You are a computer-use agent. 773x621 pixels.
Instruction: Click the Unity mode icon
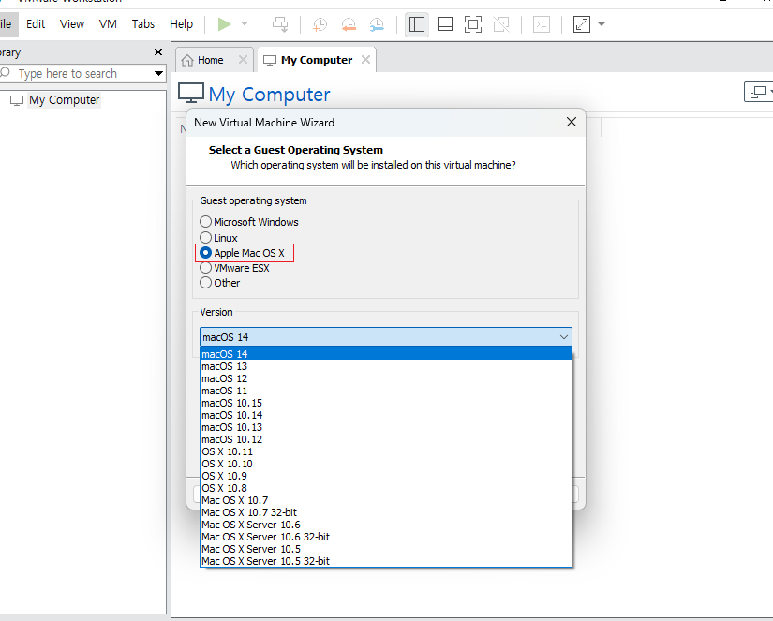tap(501, 24)
